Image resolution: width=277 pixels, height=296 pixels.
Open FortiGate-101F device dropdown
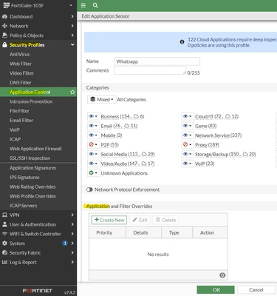coord(71,5)
